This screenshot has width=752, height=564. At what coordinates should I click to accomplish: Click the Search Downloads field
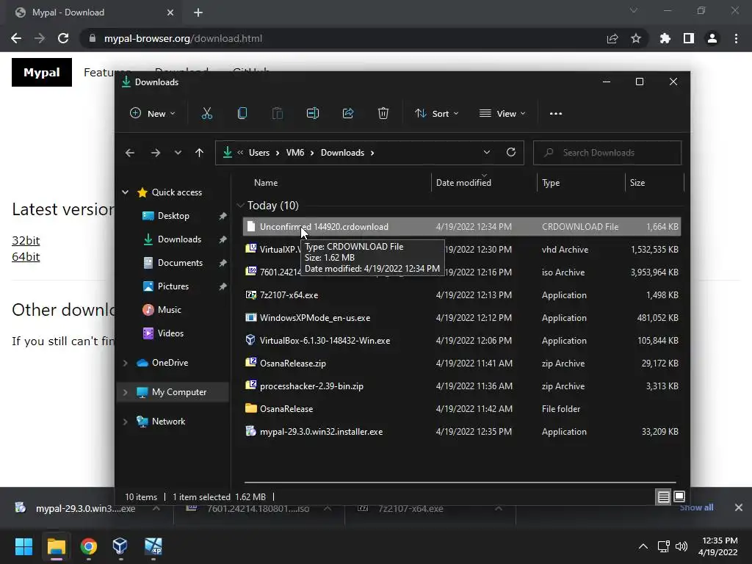click(607, 153)
